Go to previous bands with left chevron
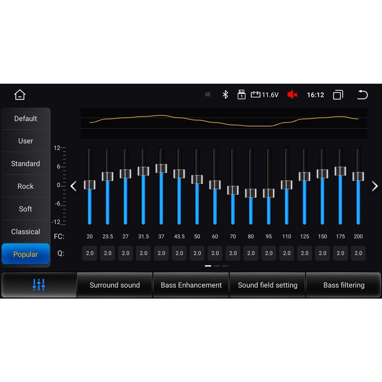 (x=73, y=186)
